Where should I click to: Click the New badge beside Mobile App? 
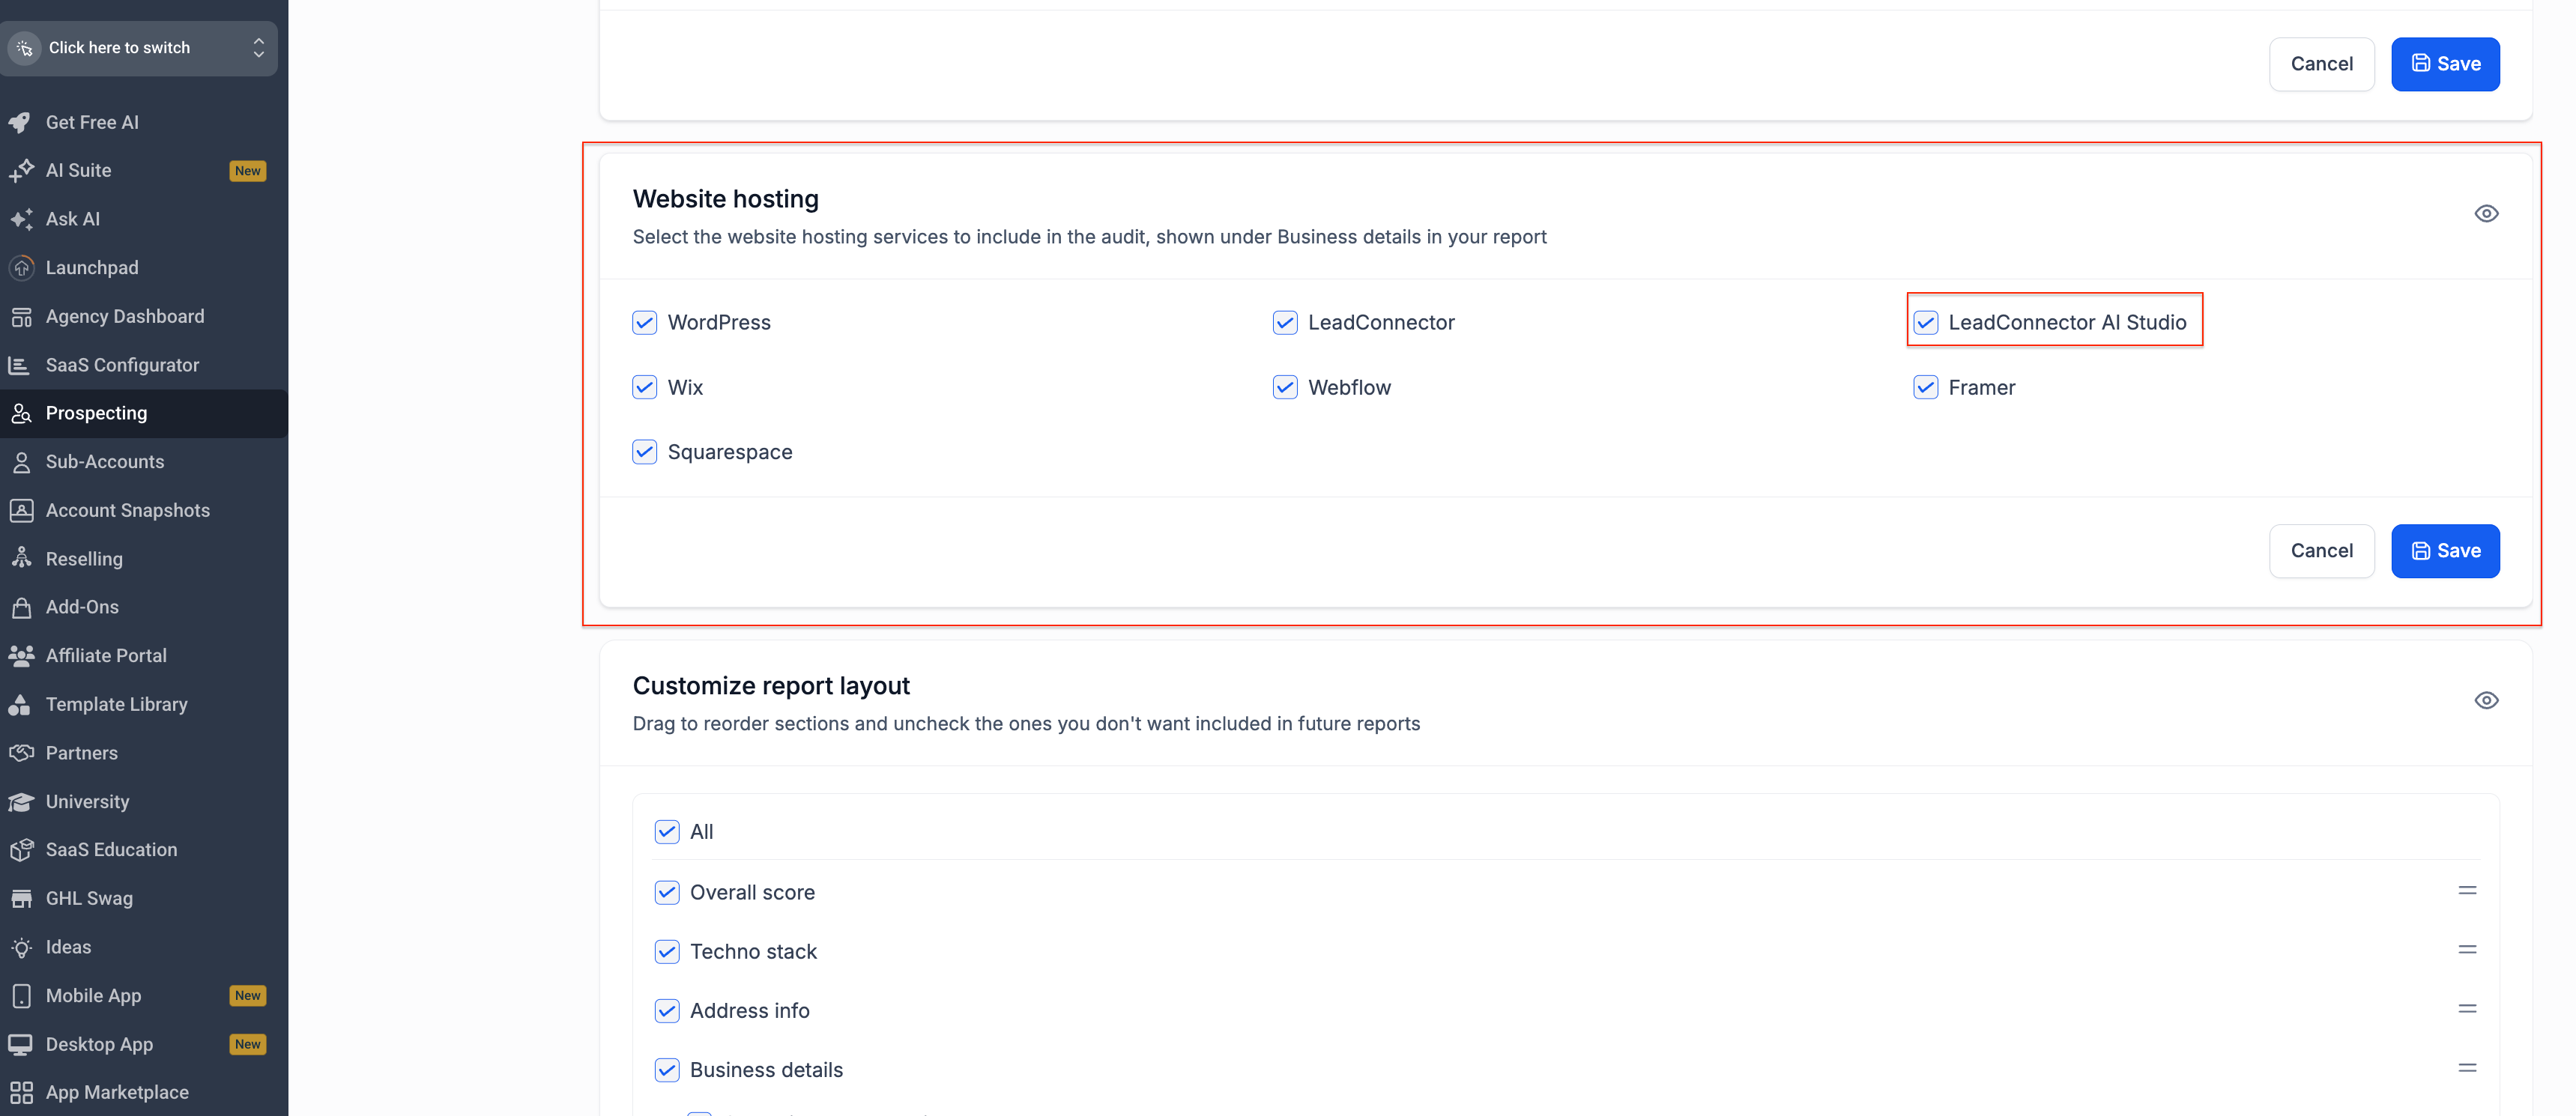click(x=248, y=996)
